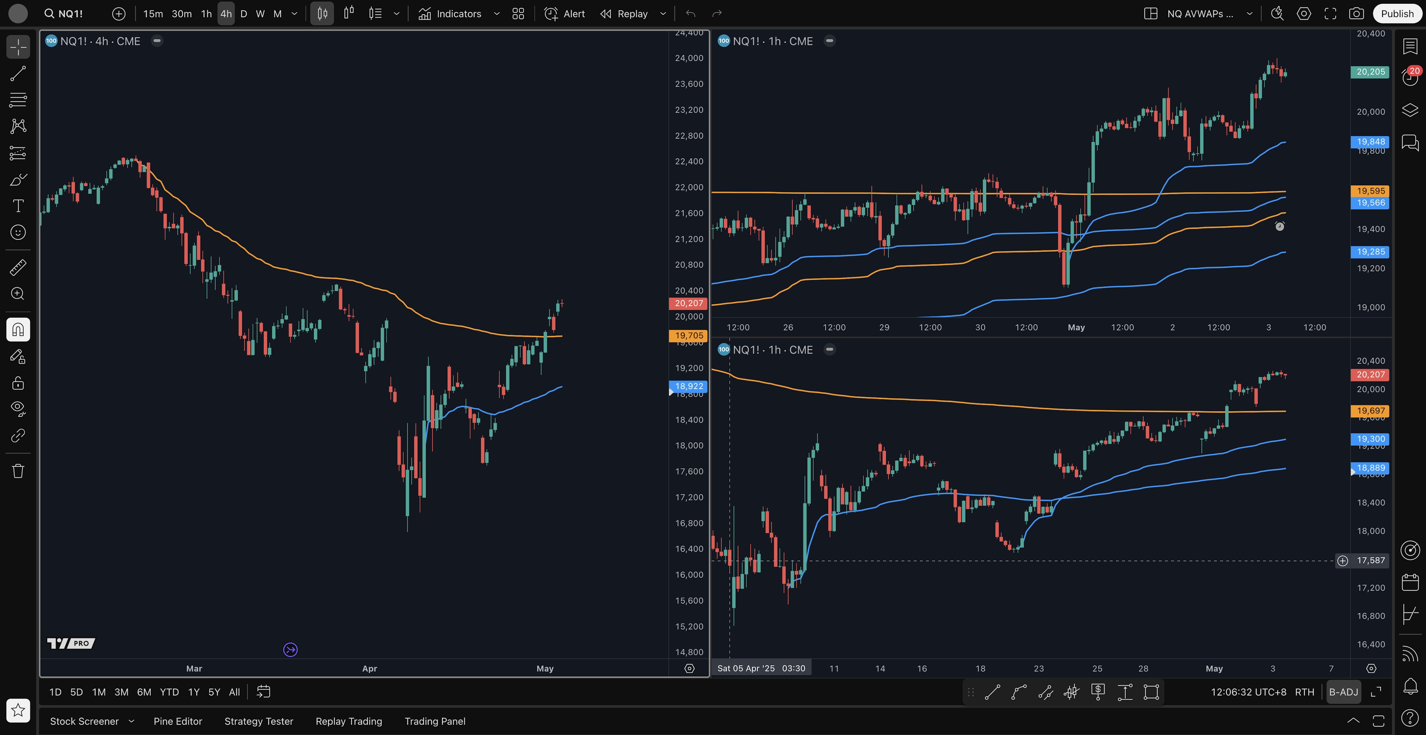Screen dimensions: 1426x735
Task: Select the text annotation tool
Action: coord(18,206)
